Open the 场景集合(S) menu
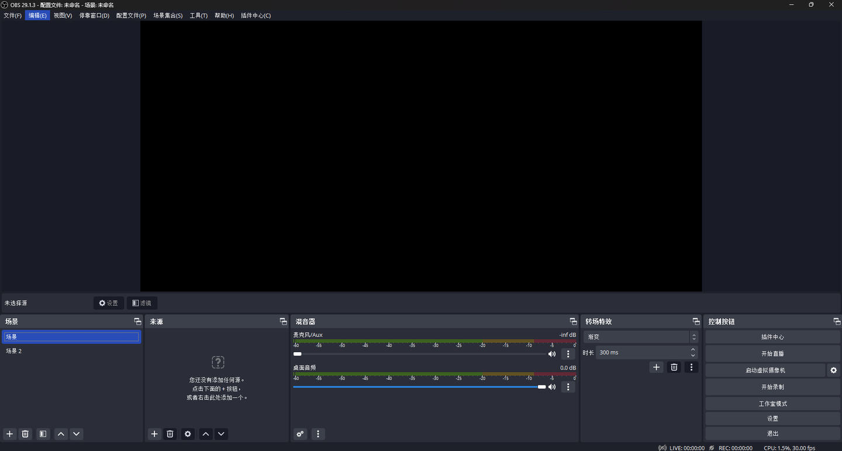This screenshot has height=451, width=842. tap(168, 15)
